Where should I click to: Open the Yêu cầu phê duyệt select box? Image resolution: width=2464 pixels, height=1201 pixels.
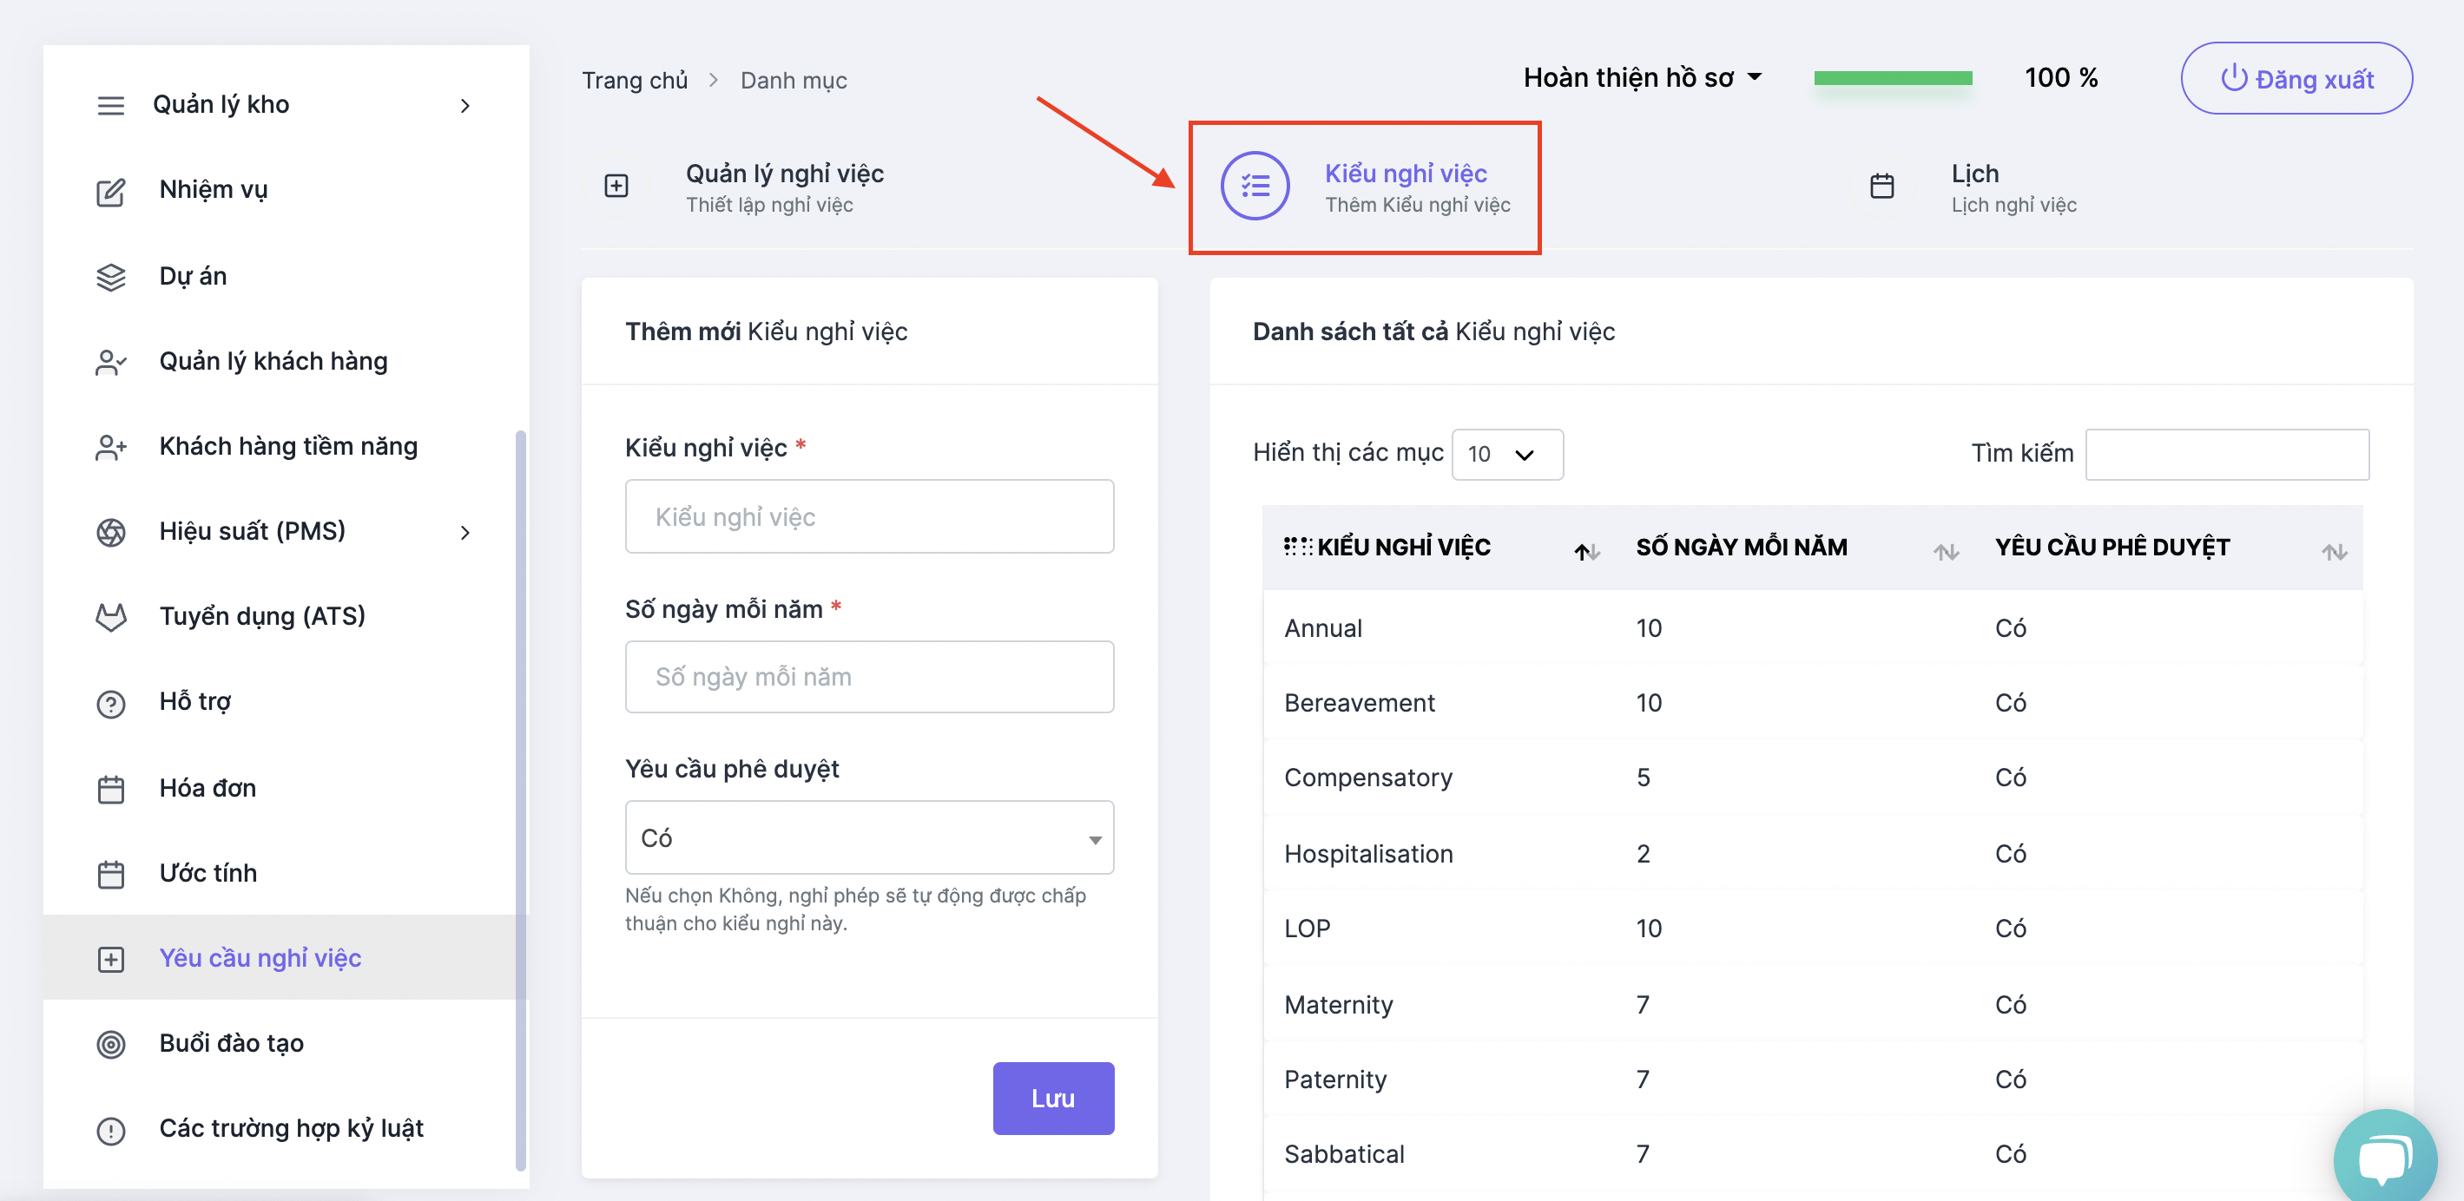click(x=869, y=837)
